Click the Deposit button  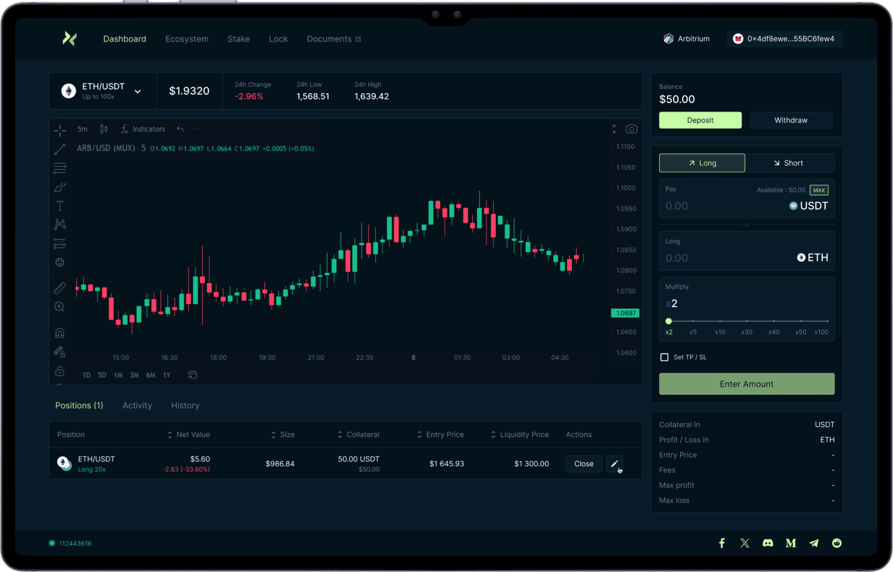point(700,120)
